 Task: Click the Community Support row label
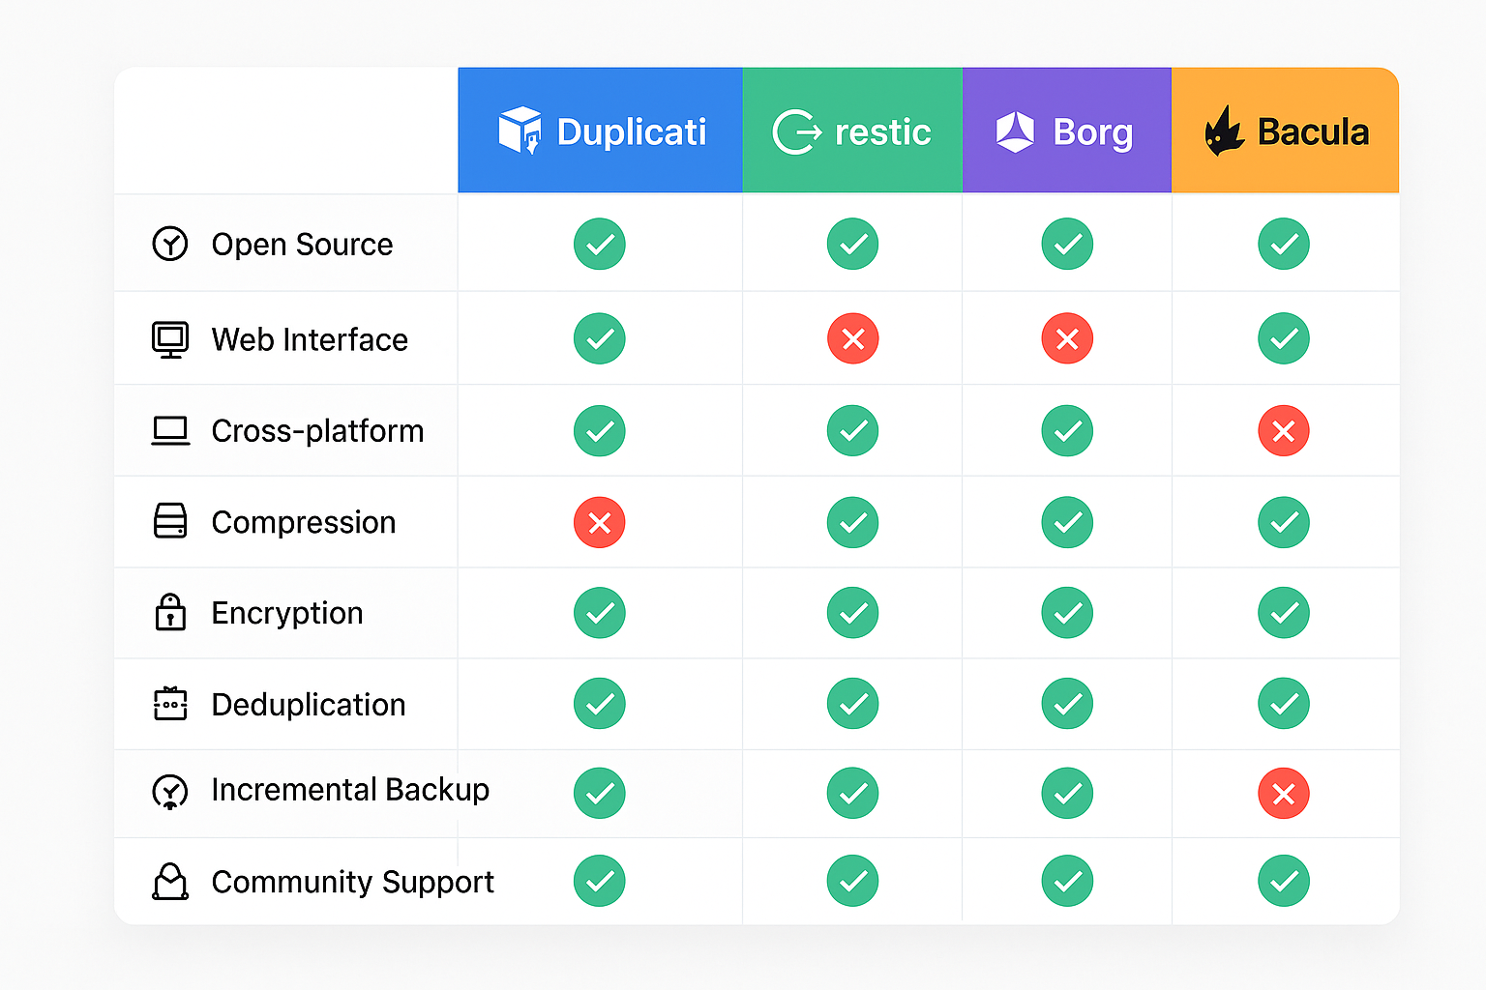coord(352,882)
